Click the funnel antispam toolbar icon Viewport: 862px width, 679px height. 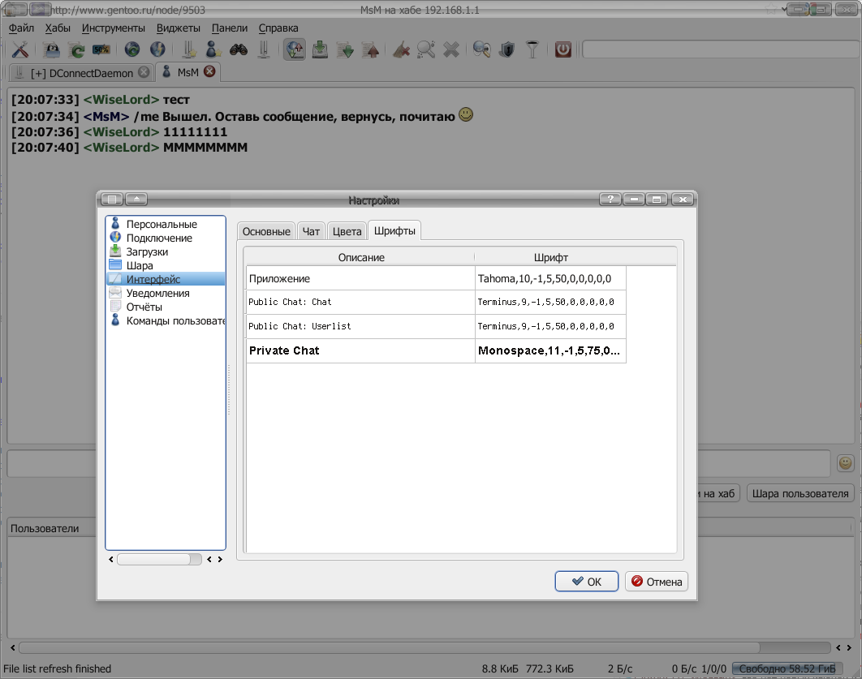532,49
